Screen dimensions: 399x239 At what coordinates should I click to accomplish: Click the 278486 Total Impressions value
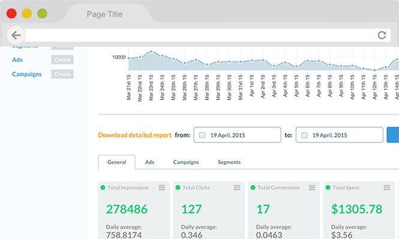(x=127, y=209)
